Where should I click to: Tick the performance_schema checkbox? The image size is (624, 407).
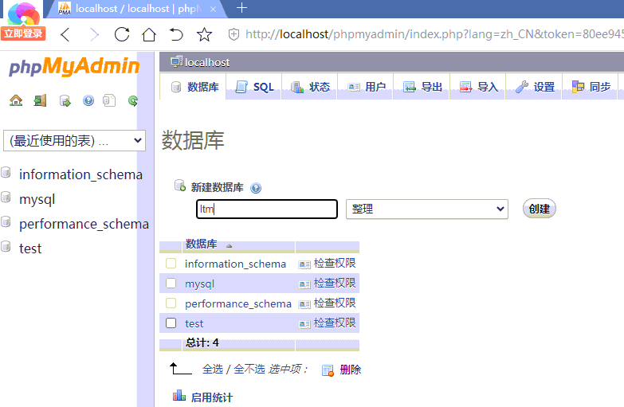(x=171, y=303)
